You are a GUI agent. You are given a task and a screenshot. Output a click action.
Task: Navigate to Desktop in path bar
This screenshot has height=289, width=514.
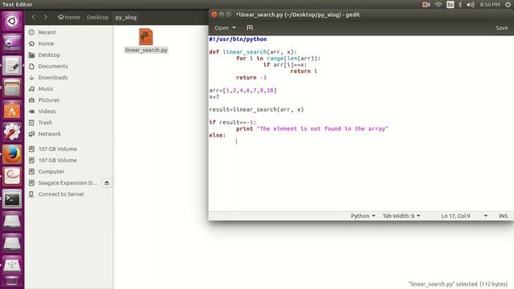click(98, 17)
